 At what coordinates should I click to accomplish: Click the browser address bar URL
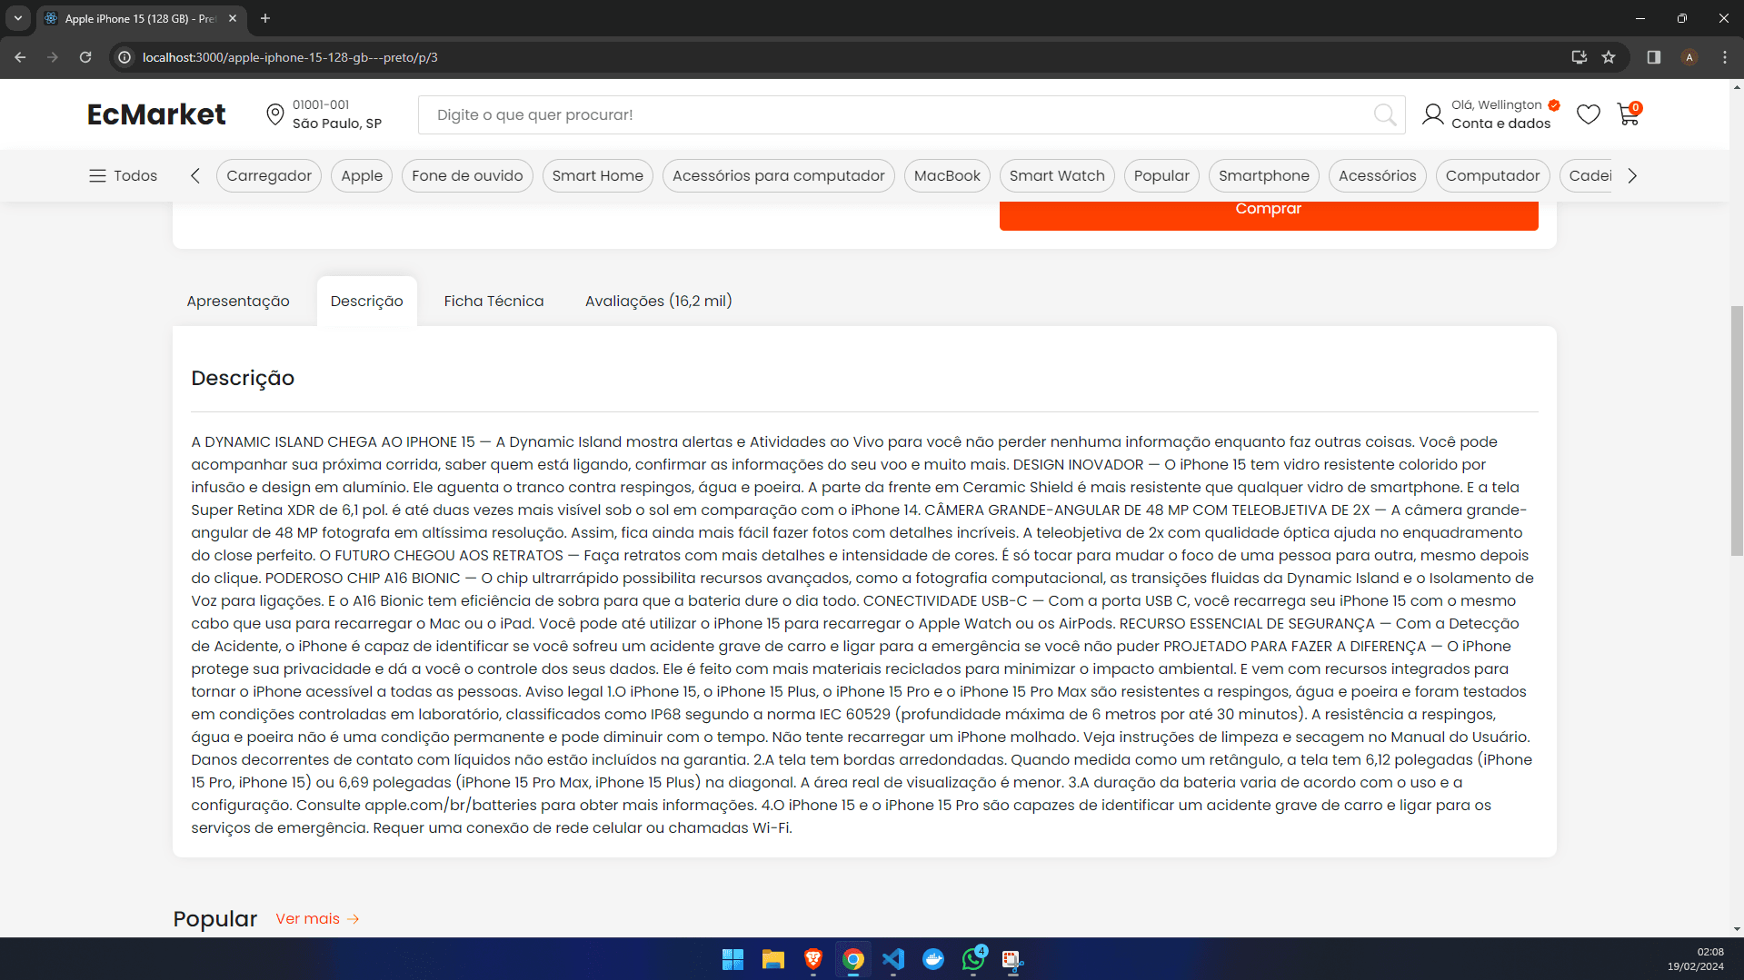pyautogui.click(x=290, y=57)
